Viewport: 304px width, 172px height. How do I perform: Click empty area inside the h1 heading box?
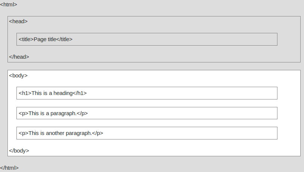187,93
